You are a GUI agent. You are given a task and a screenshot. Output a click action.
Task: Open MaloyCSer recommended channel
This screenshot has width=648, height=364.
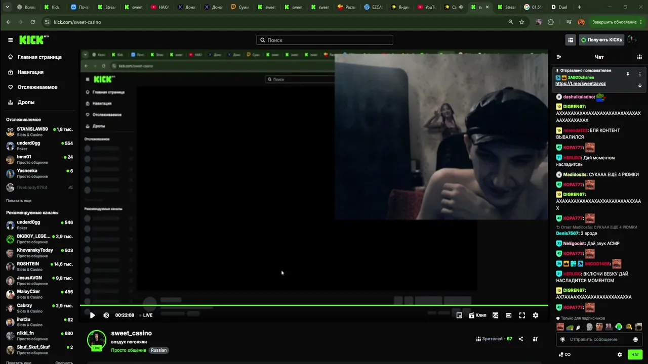(x=40, y=294)
